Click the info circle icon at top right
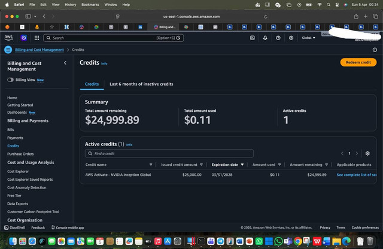Screen dimensions: 383x249 pos(375,50)
